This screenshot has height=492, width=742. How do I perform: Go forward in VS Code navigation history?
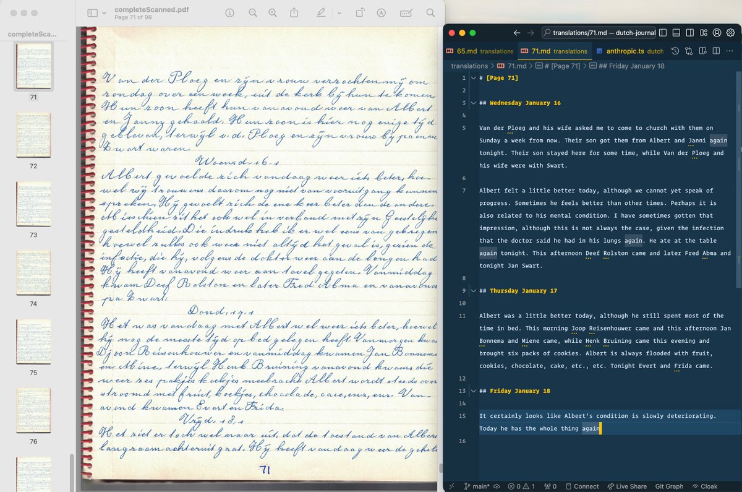[531, 33]
